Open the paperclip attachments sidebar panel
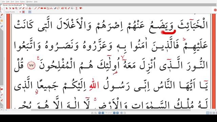The height and width of the screenshot is (122, 217). [2, 26]
